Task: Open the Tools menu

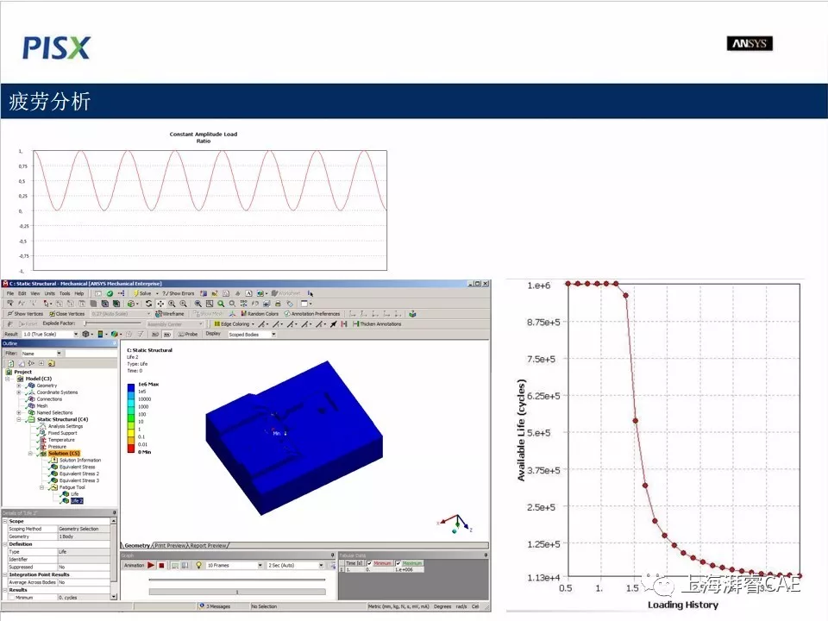Action: pos(65,293)
